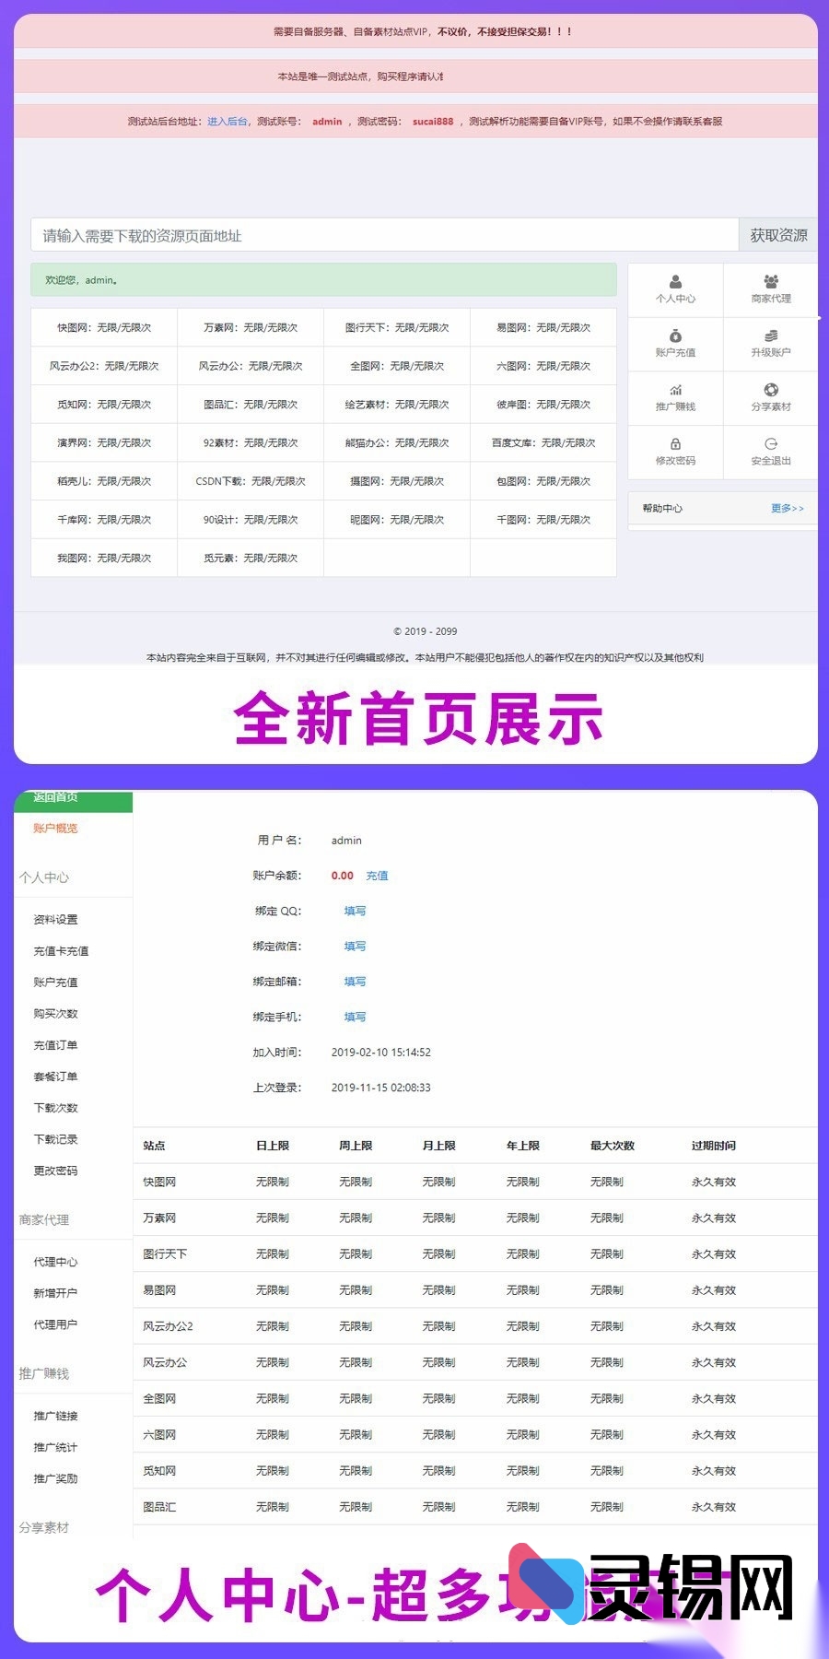Click the resource URL input field

pyautogui.click(x=385, y=235)
